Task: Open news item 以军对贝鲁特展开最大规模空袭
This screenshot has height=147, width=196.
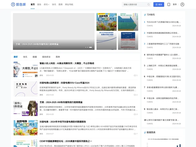Action: 163,120
